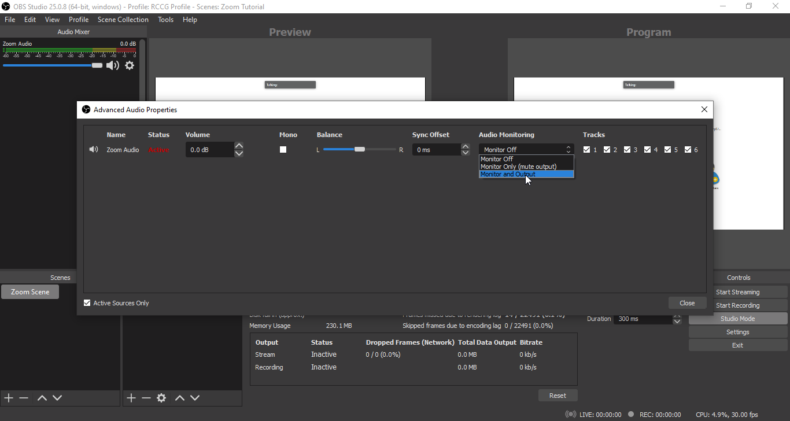
Task: Move scene up arrow in Scenes panel
Action: tap(42, 398)
